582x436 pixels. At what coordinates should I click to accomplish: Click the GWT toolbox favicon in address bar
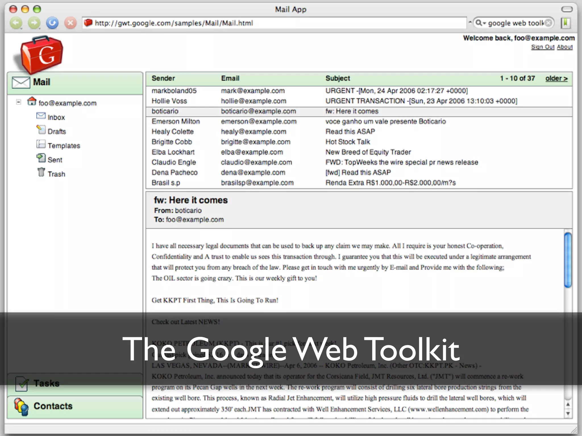pyautogui.click(x=88, y=23)
